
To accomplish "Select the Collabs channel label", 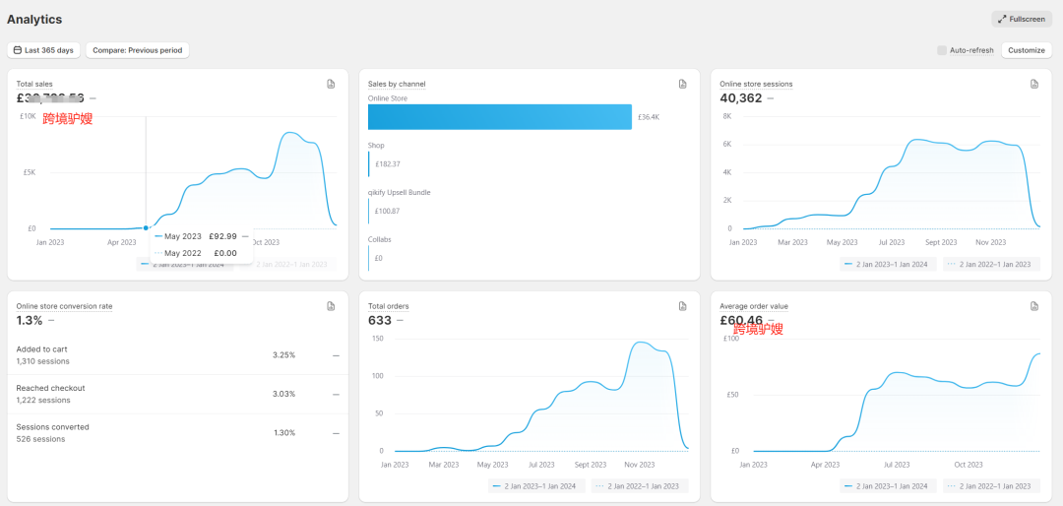I will tap(380, 239).
